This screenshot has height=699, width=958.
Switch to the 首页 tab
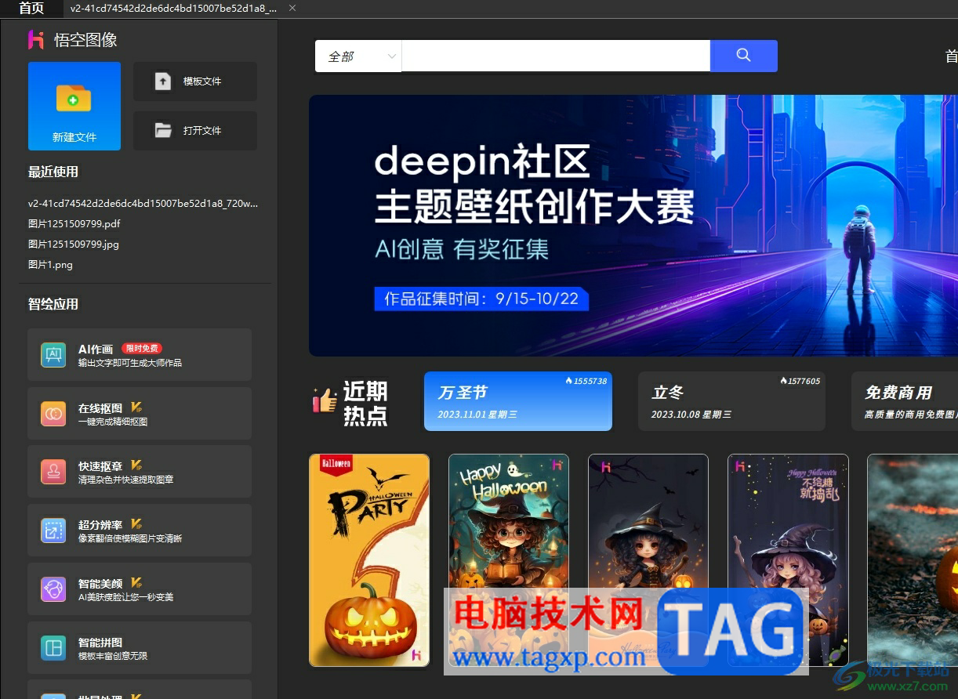click(x=31, y=9)
